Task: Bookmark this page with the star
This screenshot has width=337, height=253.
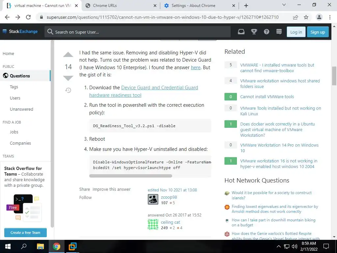Action: pyautogui.click(x=306, y=17)
